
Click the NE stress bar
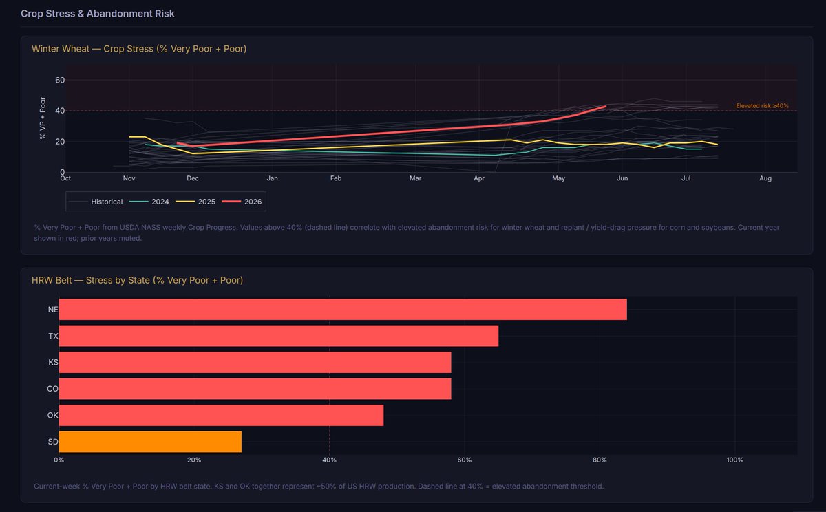click(x=343, y=310)
